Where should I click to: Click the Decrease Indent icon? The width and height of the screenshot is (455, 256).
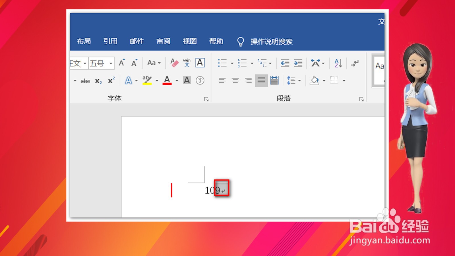[x=285, y=63]
